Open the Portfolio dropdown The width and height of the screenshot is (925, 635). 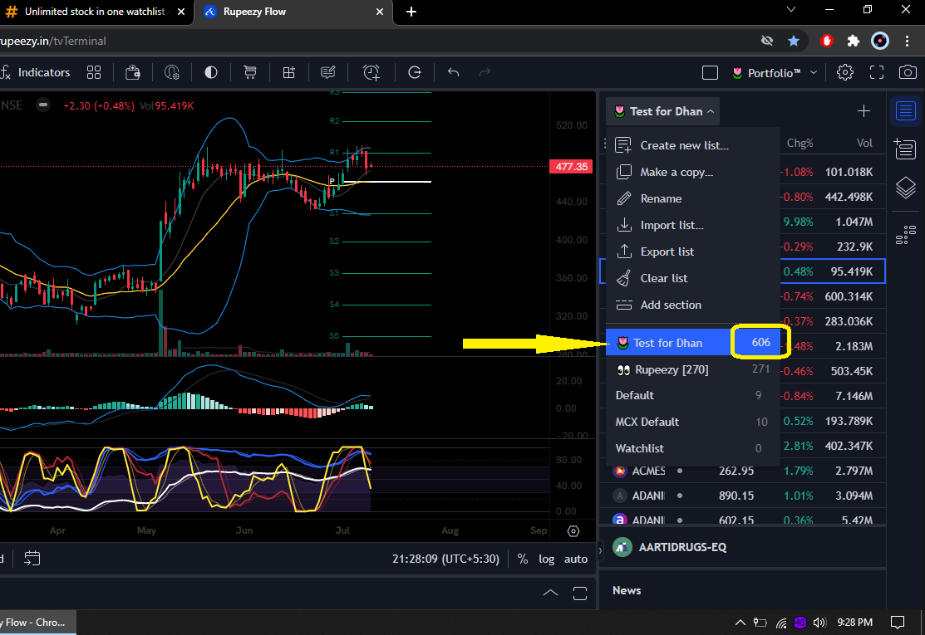coord(775,73)
